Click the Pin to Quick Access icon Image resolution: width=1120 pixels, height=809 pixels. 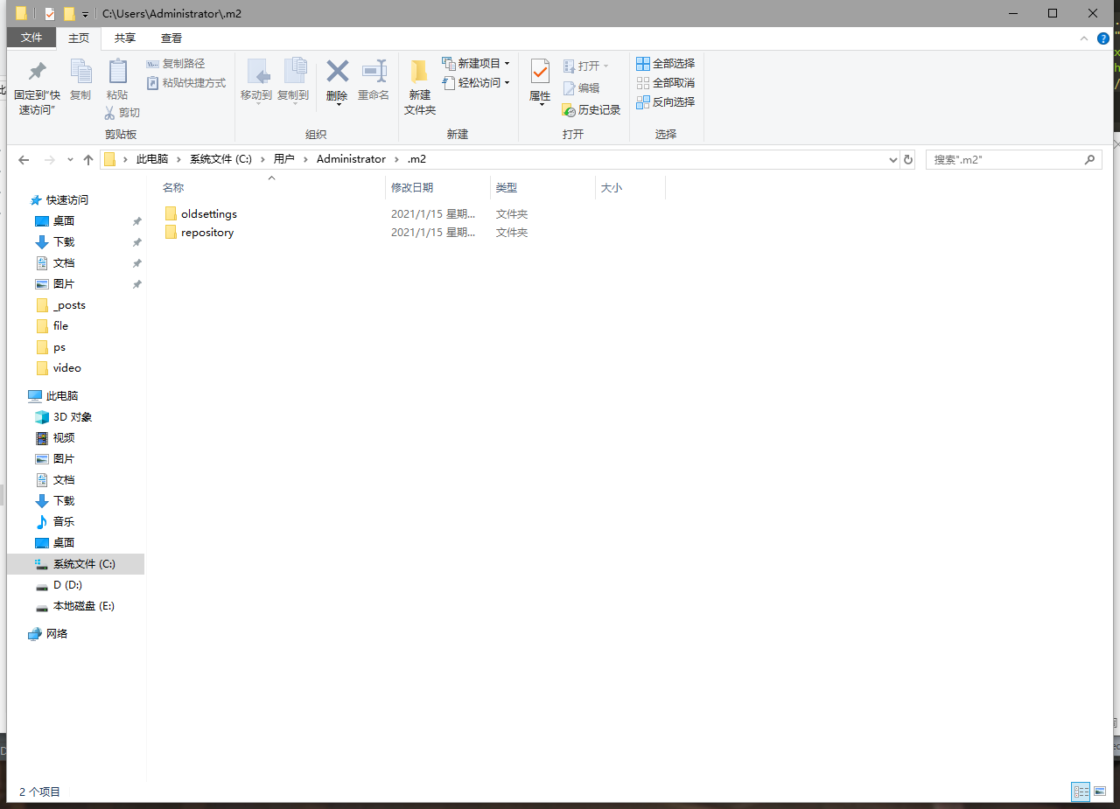[x=37, y=72]
